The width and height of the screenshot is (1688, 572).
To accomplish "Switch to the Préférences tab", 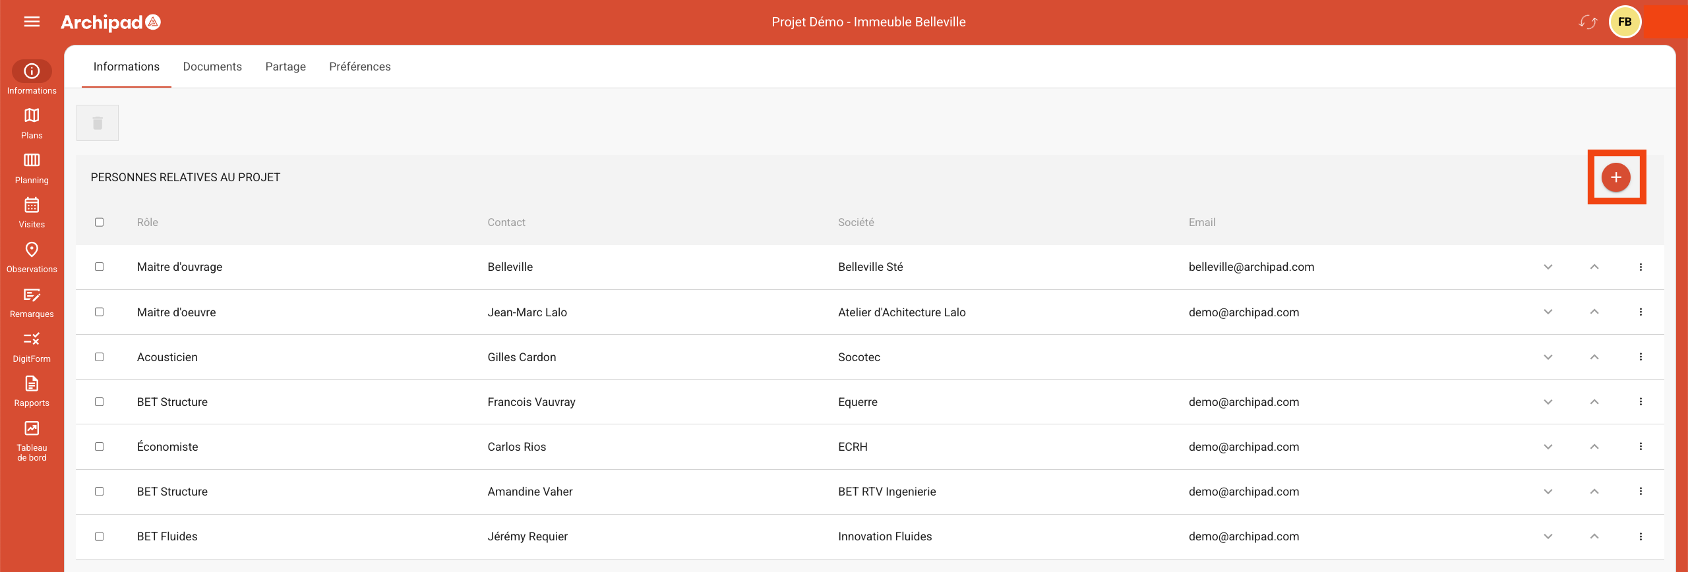I will 359,67.
